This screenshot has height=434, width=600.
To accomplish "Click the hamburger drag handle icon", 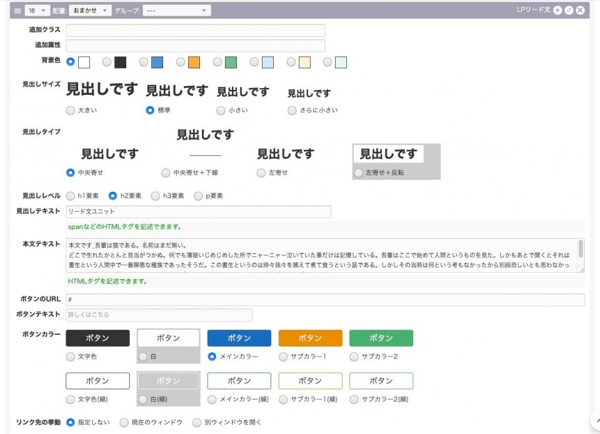I will [x=17, y=11].
